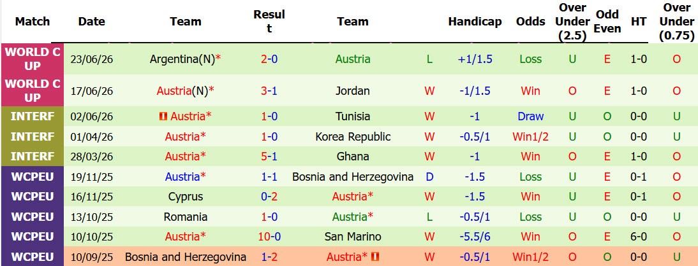Open the Cyprus team link

[185, 197]
